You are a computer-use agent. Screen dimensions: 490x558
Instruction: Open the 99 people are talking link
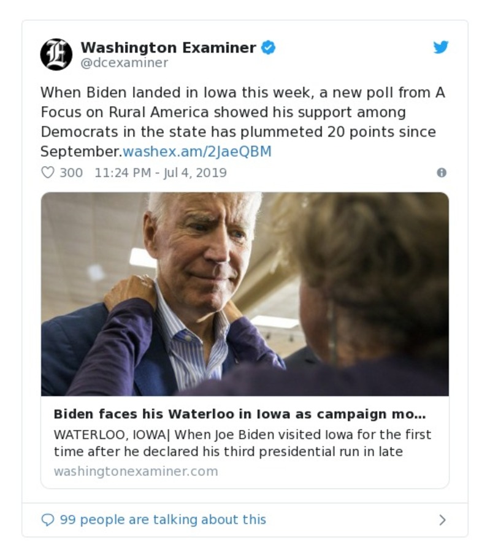point(161,519)
